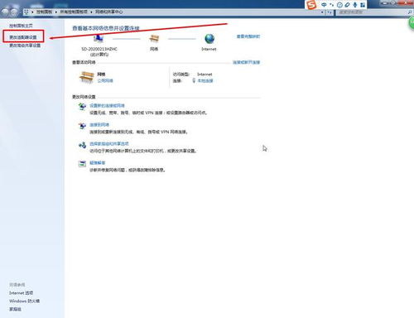Click the Sogou microphone voice input icon
414x318 pixels.
355,5
